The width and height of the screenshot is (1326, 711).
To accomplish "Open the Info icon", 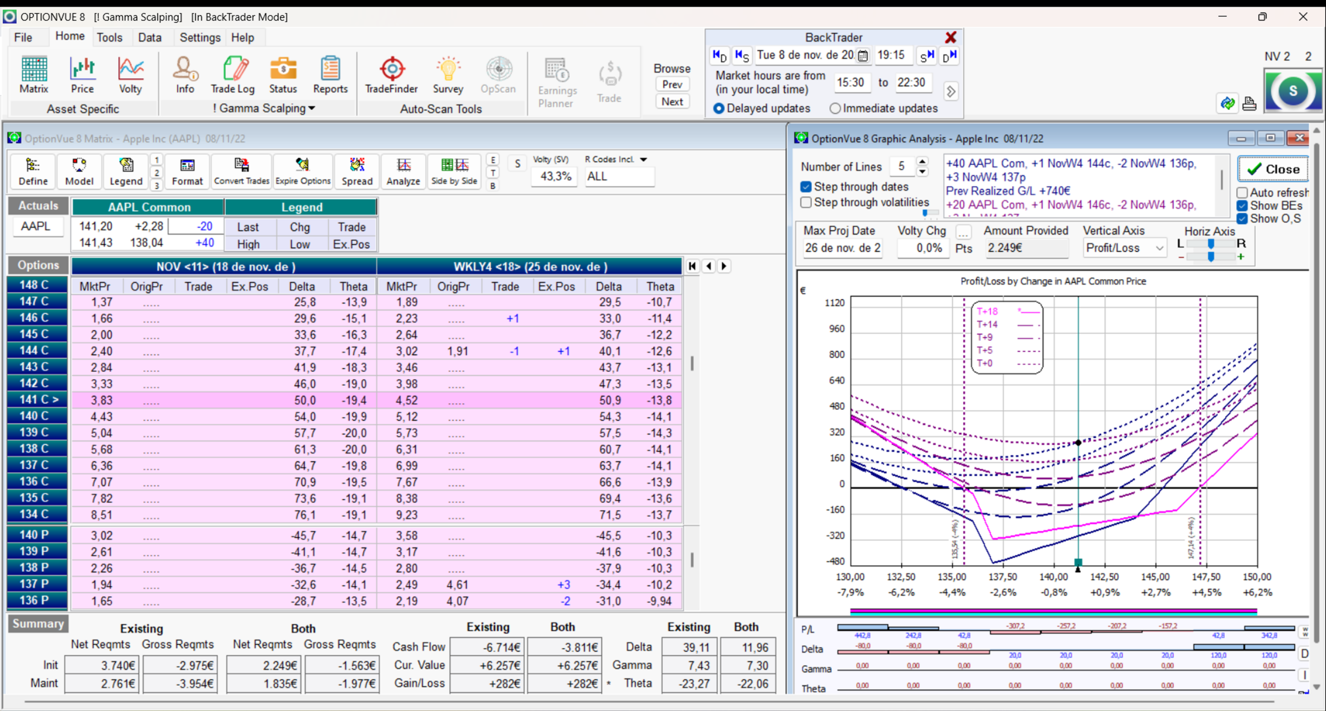I will coord(185,75).
